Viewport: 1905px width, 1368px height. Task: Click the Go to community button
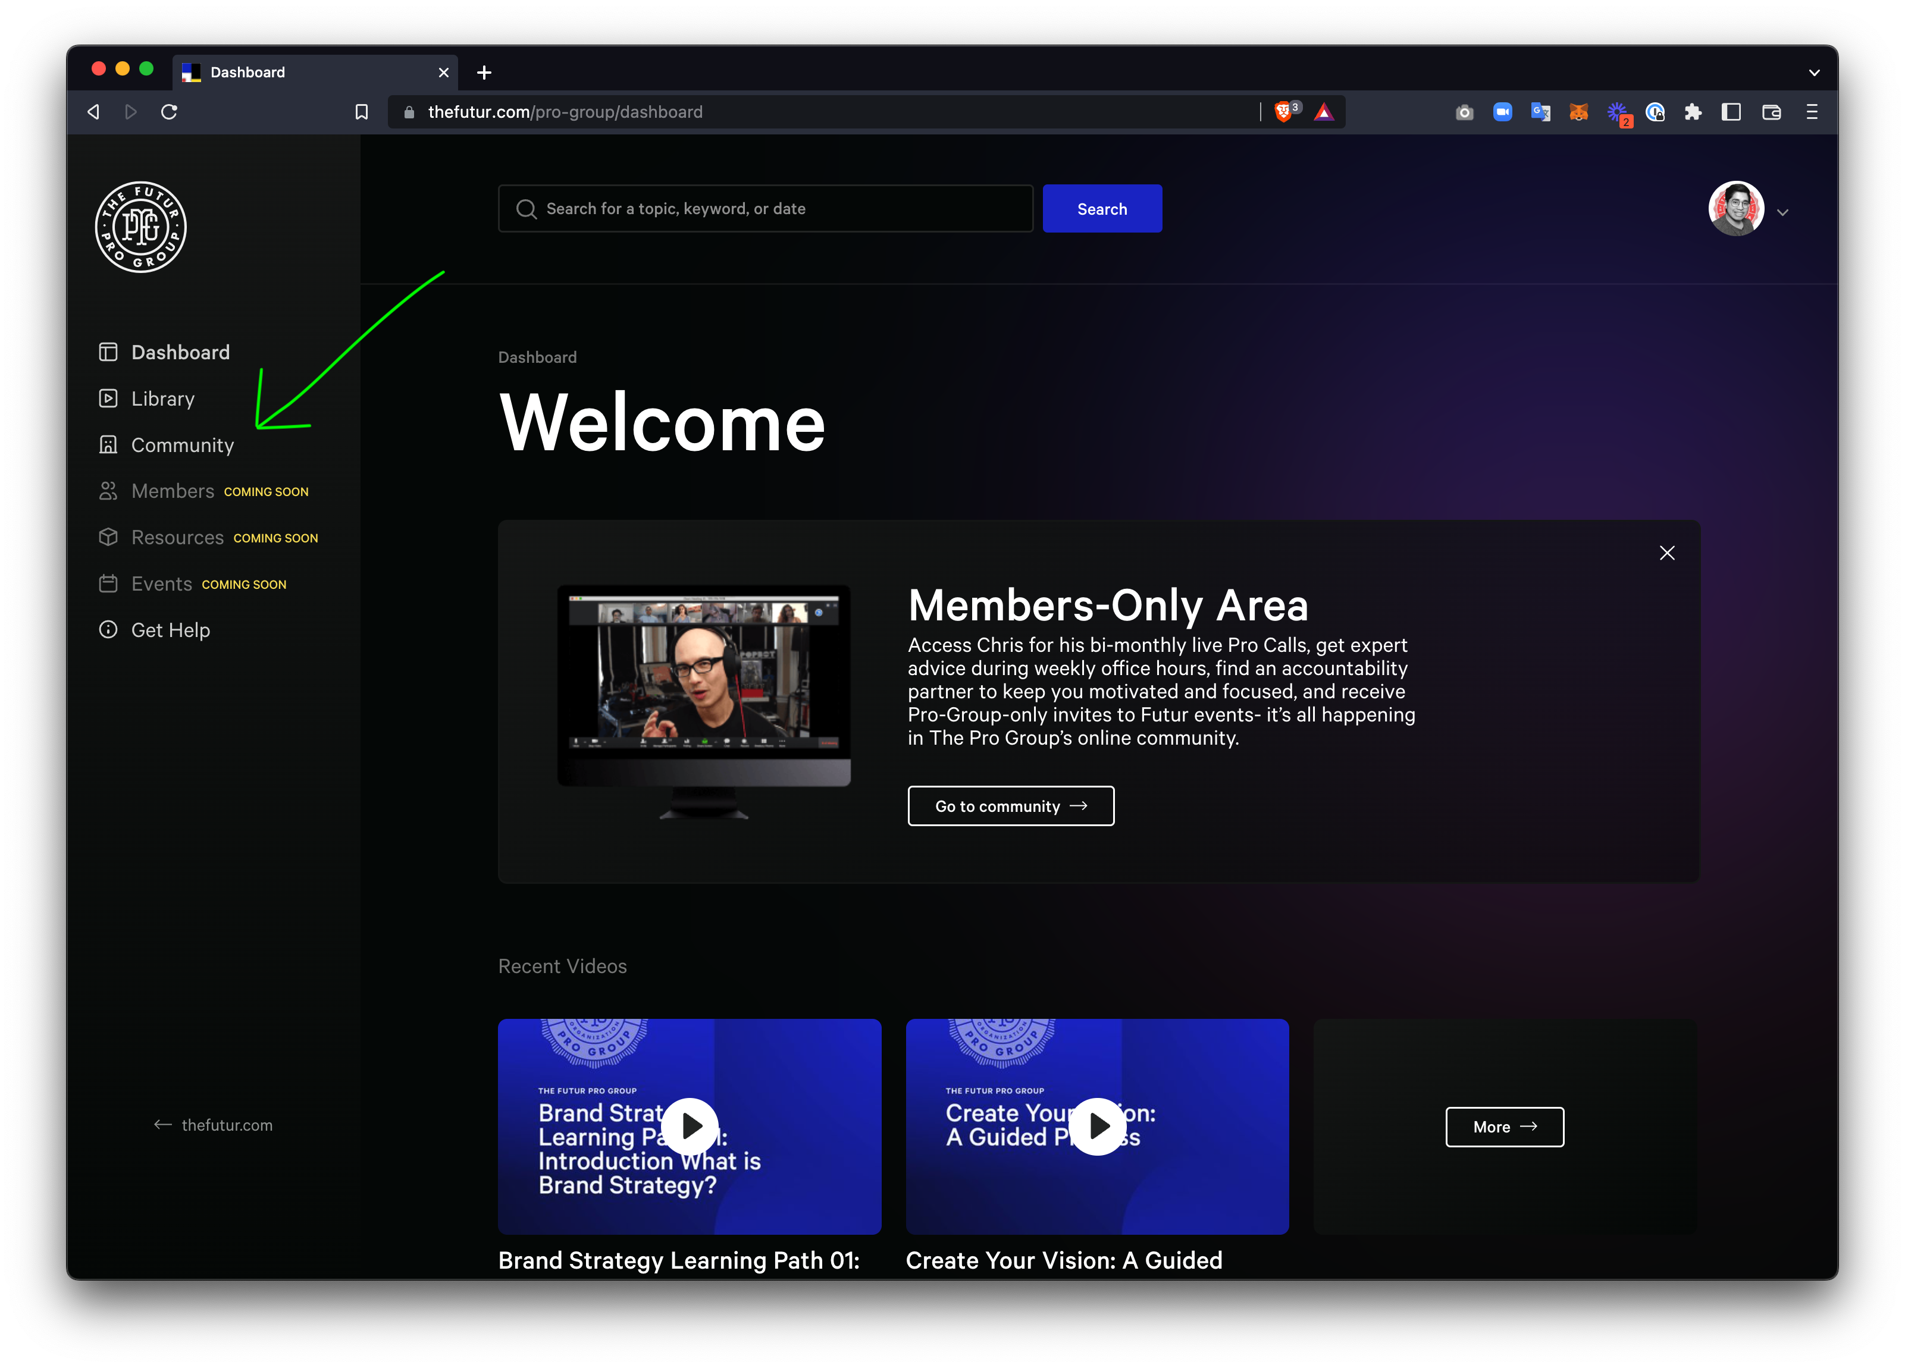(1010, 806)
